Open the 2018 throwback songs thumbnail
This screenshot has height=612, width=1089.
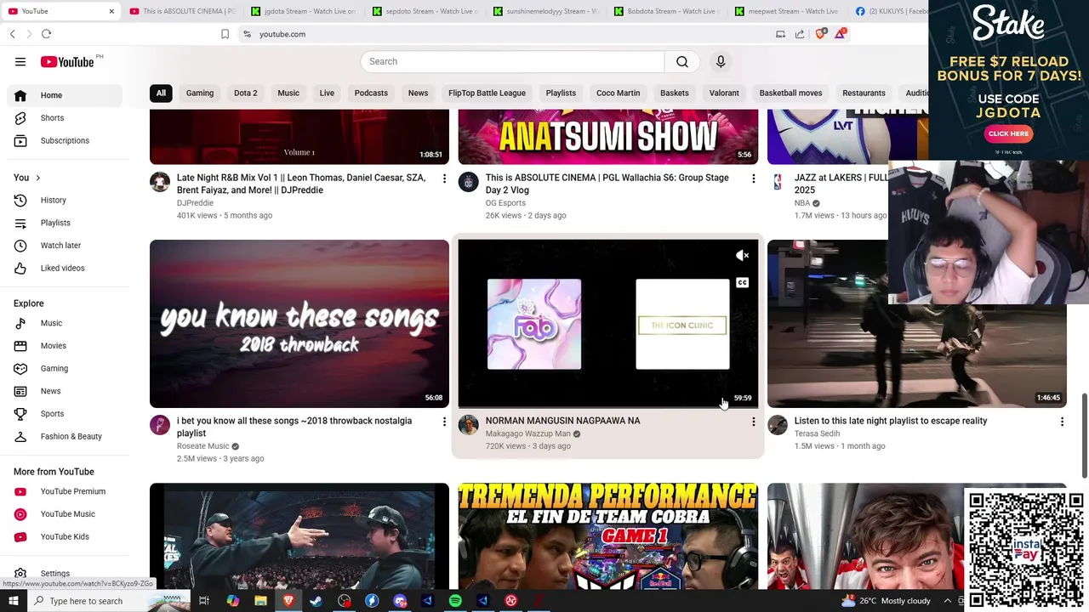tap(299, 324)
